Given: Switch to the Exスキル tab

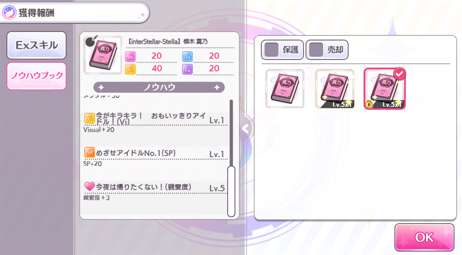Looking at the screenshot, I should tap(36, 45).
